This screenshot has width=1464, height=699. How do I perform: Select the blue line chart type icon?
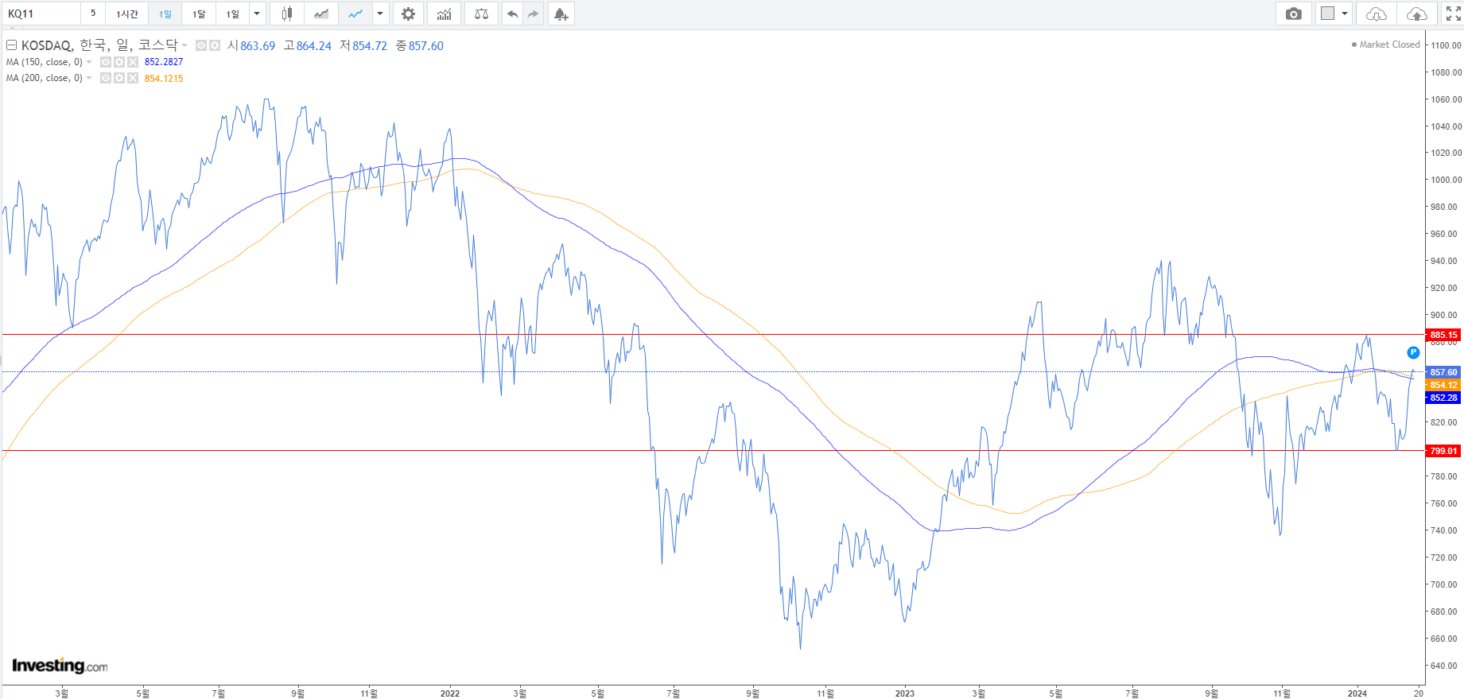355,14
